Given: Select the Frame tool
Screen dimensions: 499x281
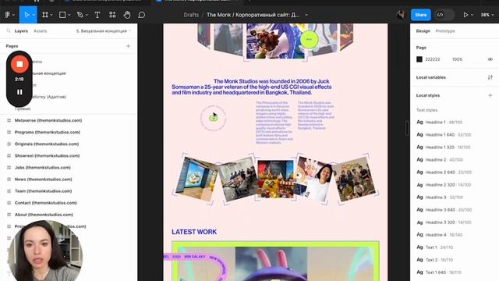Looking at the screenshot, I should tap(45, 15).
